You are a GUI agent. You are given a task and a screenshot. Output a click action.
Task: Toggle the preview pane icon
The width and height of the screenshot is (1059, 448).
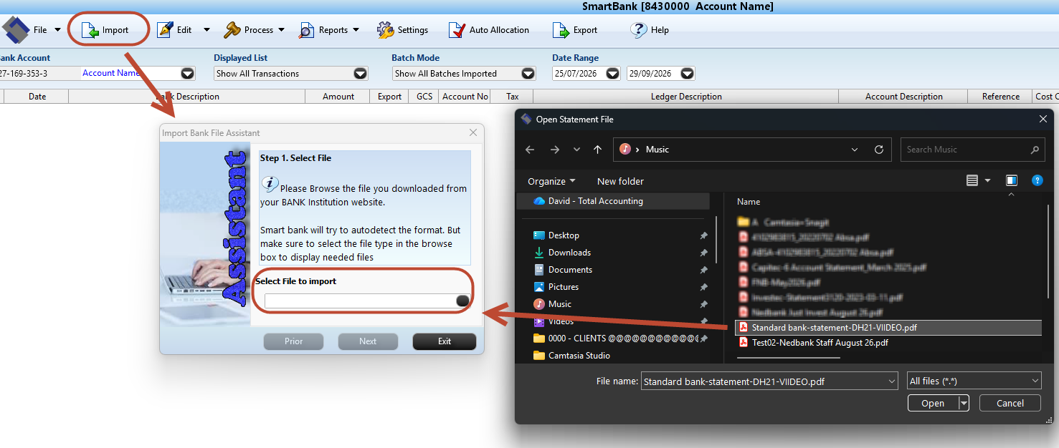click(x=1012, y=181)
